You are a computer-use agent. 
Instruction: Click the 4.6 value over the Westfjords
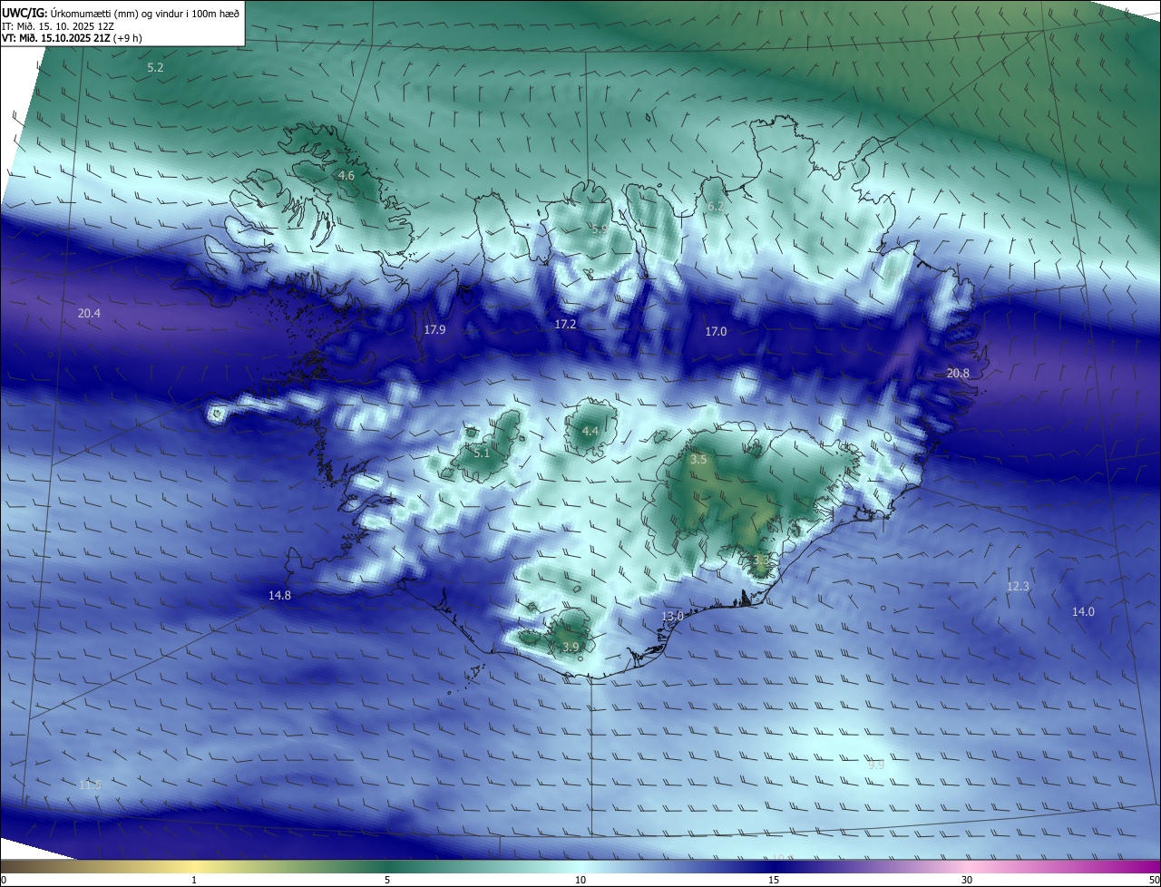click(346, 175)
